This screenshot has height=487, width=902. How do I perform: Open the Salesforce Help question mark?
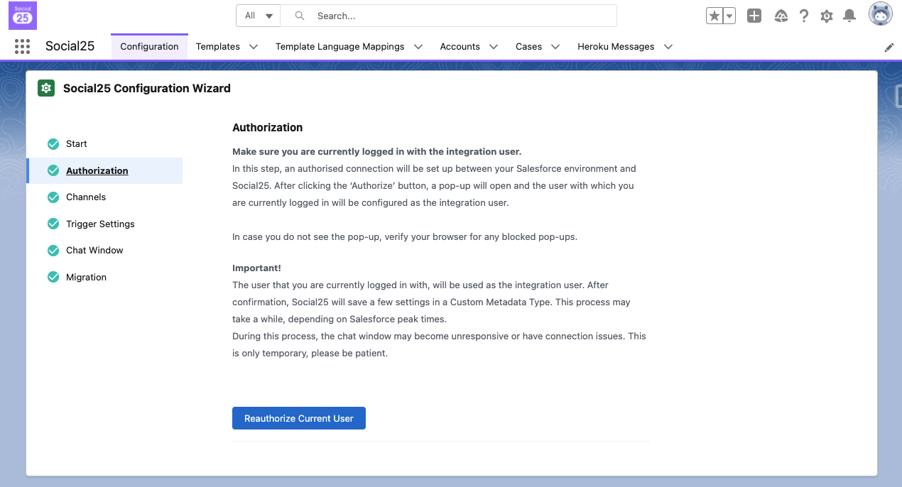pos(803,16)
